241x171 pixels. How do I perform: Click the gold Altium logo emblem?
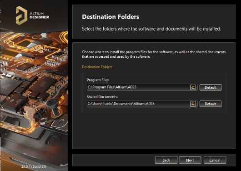(21, 15)
